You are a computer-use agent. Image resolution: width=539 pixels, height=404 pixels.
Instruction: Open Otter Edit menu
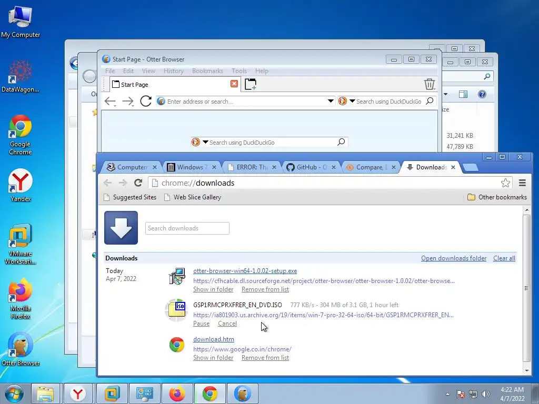pyautogui.click(x=128, y=71)
